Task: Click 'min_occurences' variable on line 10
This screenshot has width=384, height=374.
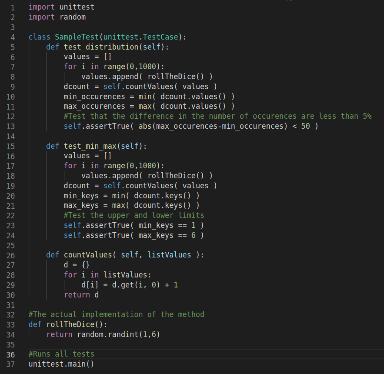Action: (x=94, y=97)
